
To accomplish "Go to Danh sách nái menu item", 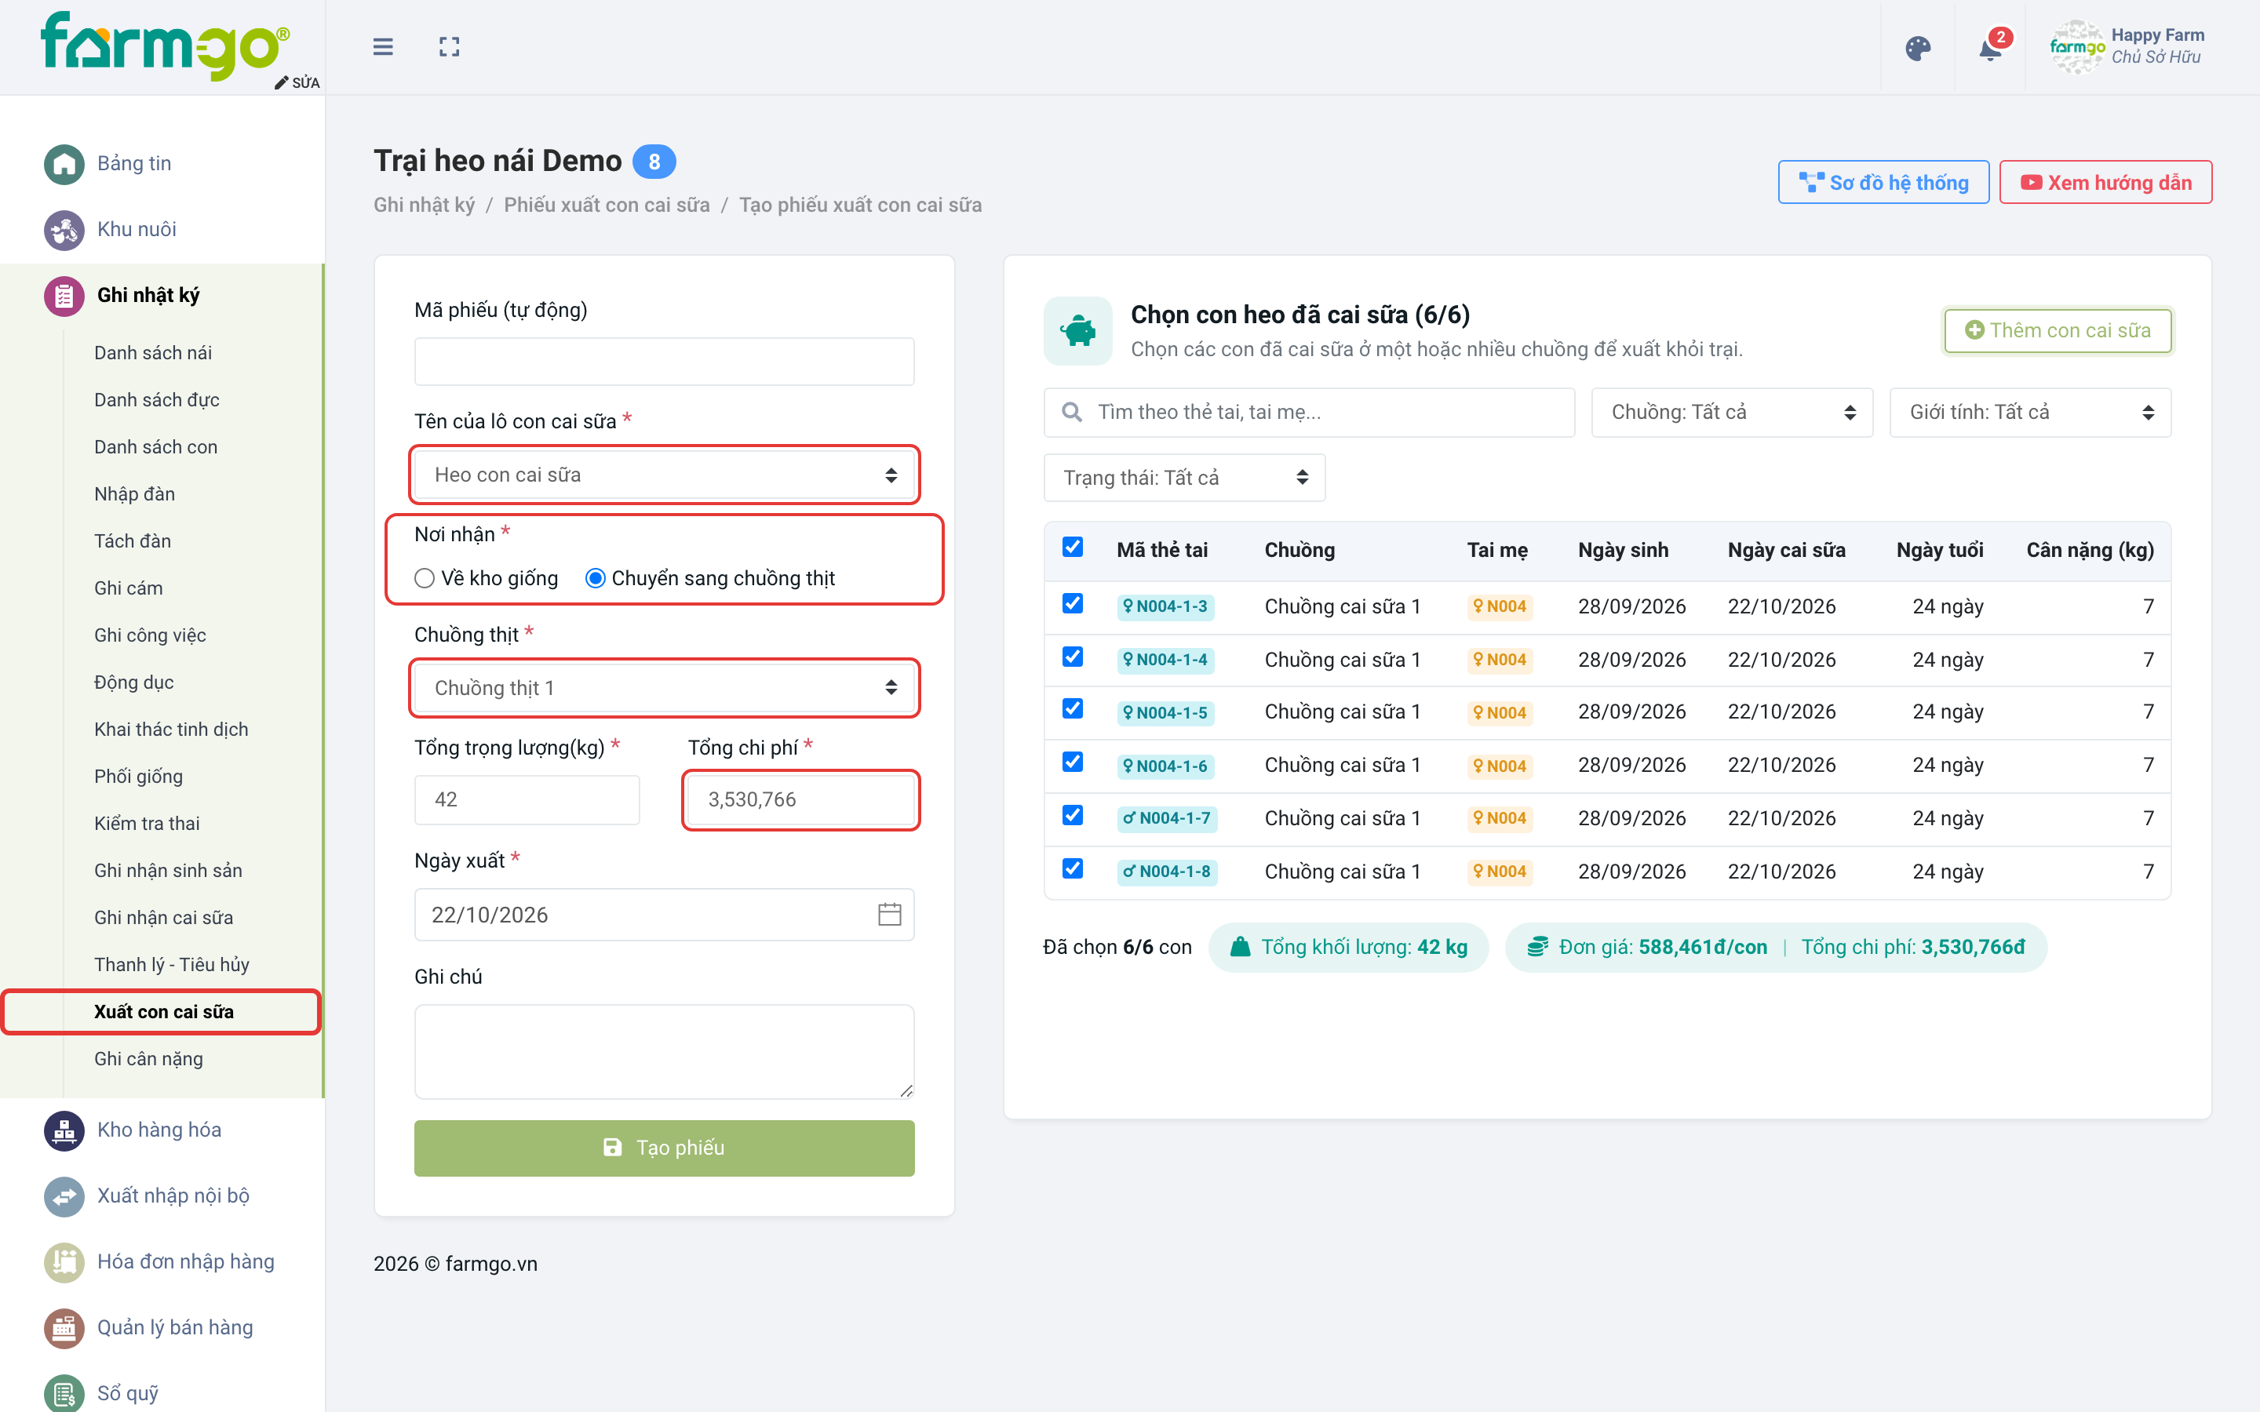I will 153,353.
